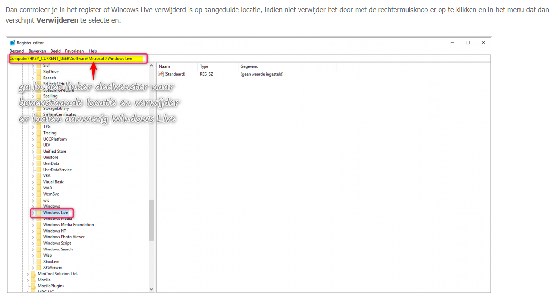The image size is (551, 297).
Task: Select the XboxLive registry key
Action: coord(51,262)
